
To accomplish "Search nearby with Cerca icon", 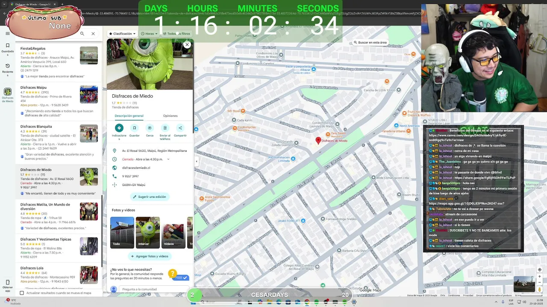I will pyautogui.click(x=150, y=128).
